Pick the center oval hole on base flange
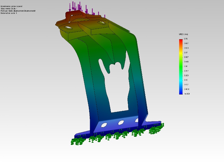Image resolution: width=224 pixels, height=163 pixels. (x=121, y=122)
